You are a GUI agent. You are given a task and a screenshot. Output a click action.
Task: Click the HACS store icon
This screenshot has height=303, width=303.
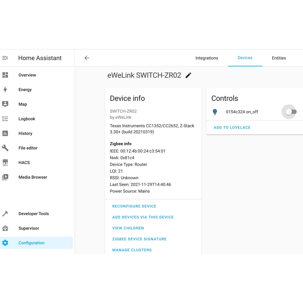[x=5, y=162]
